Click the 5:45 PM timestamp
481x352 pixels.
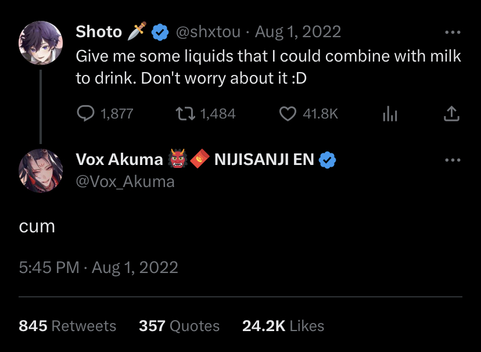click(x=49, y=267)
